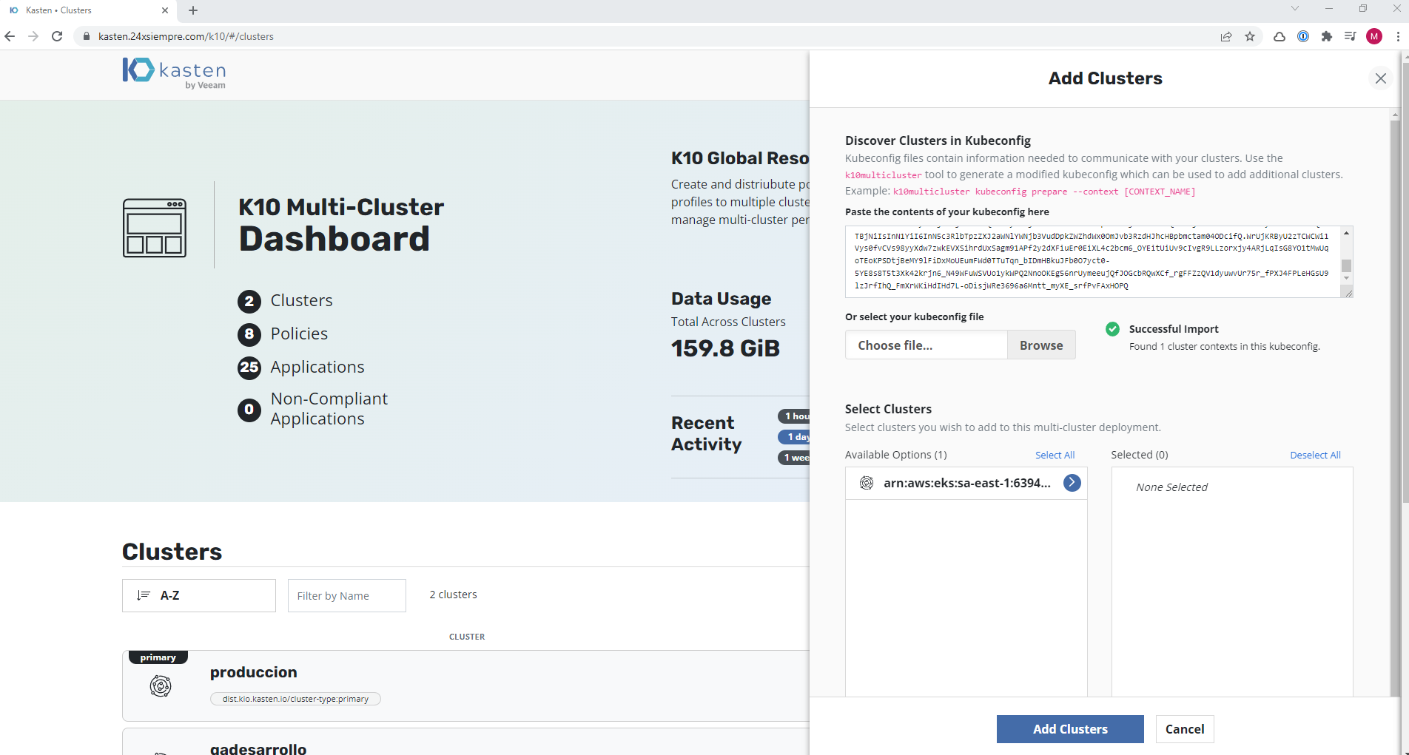The height and width of the screenshot is (755, 1409).
Task: Open the A-Z sort dropdown
Action: pos(198,595)
